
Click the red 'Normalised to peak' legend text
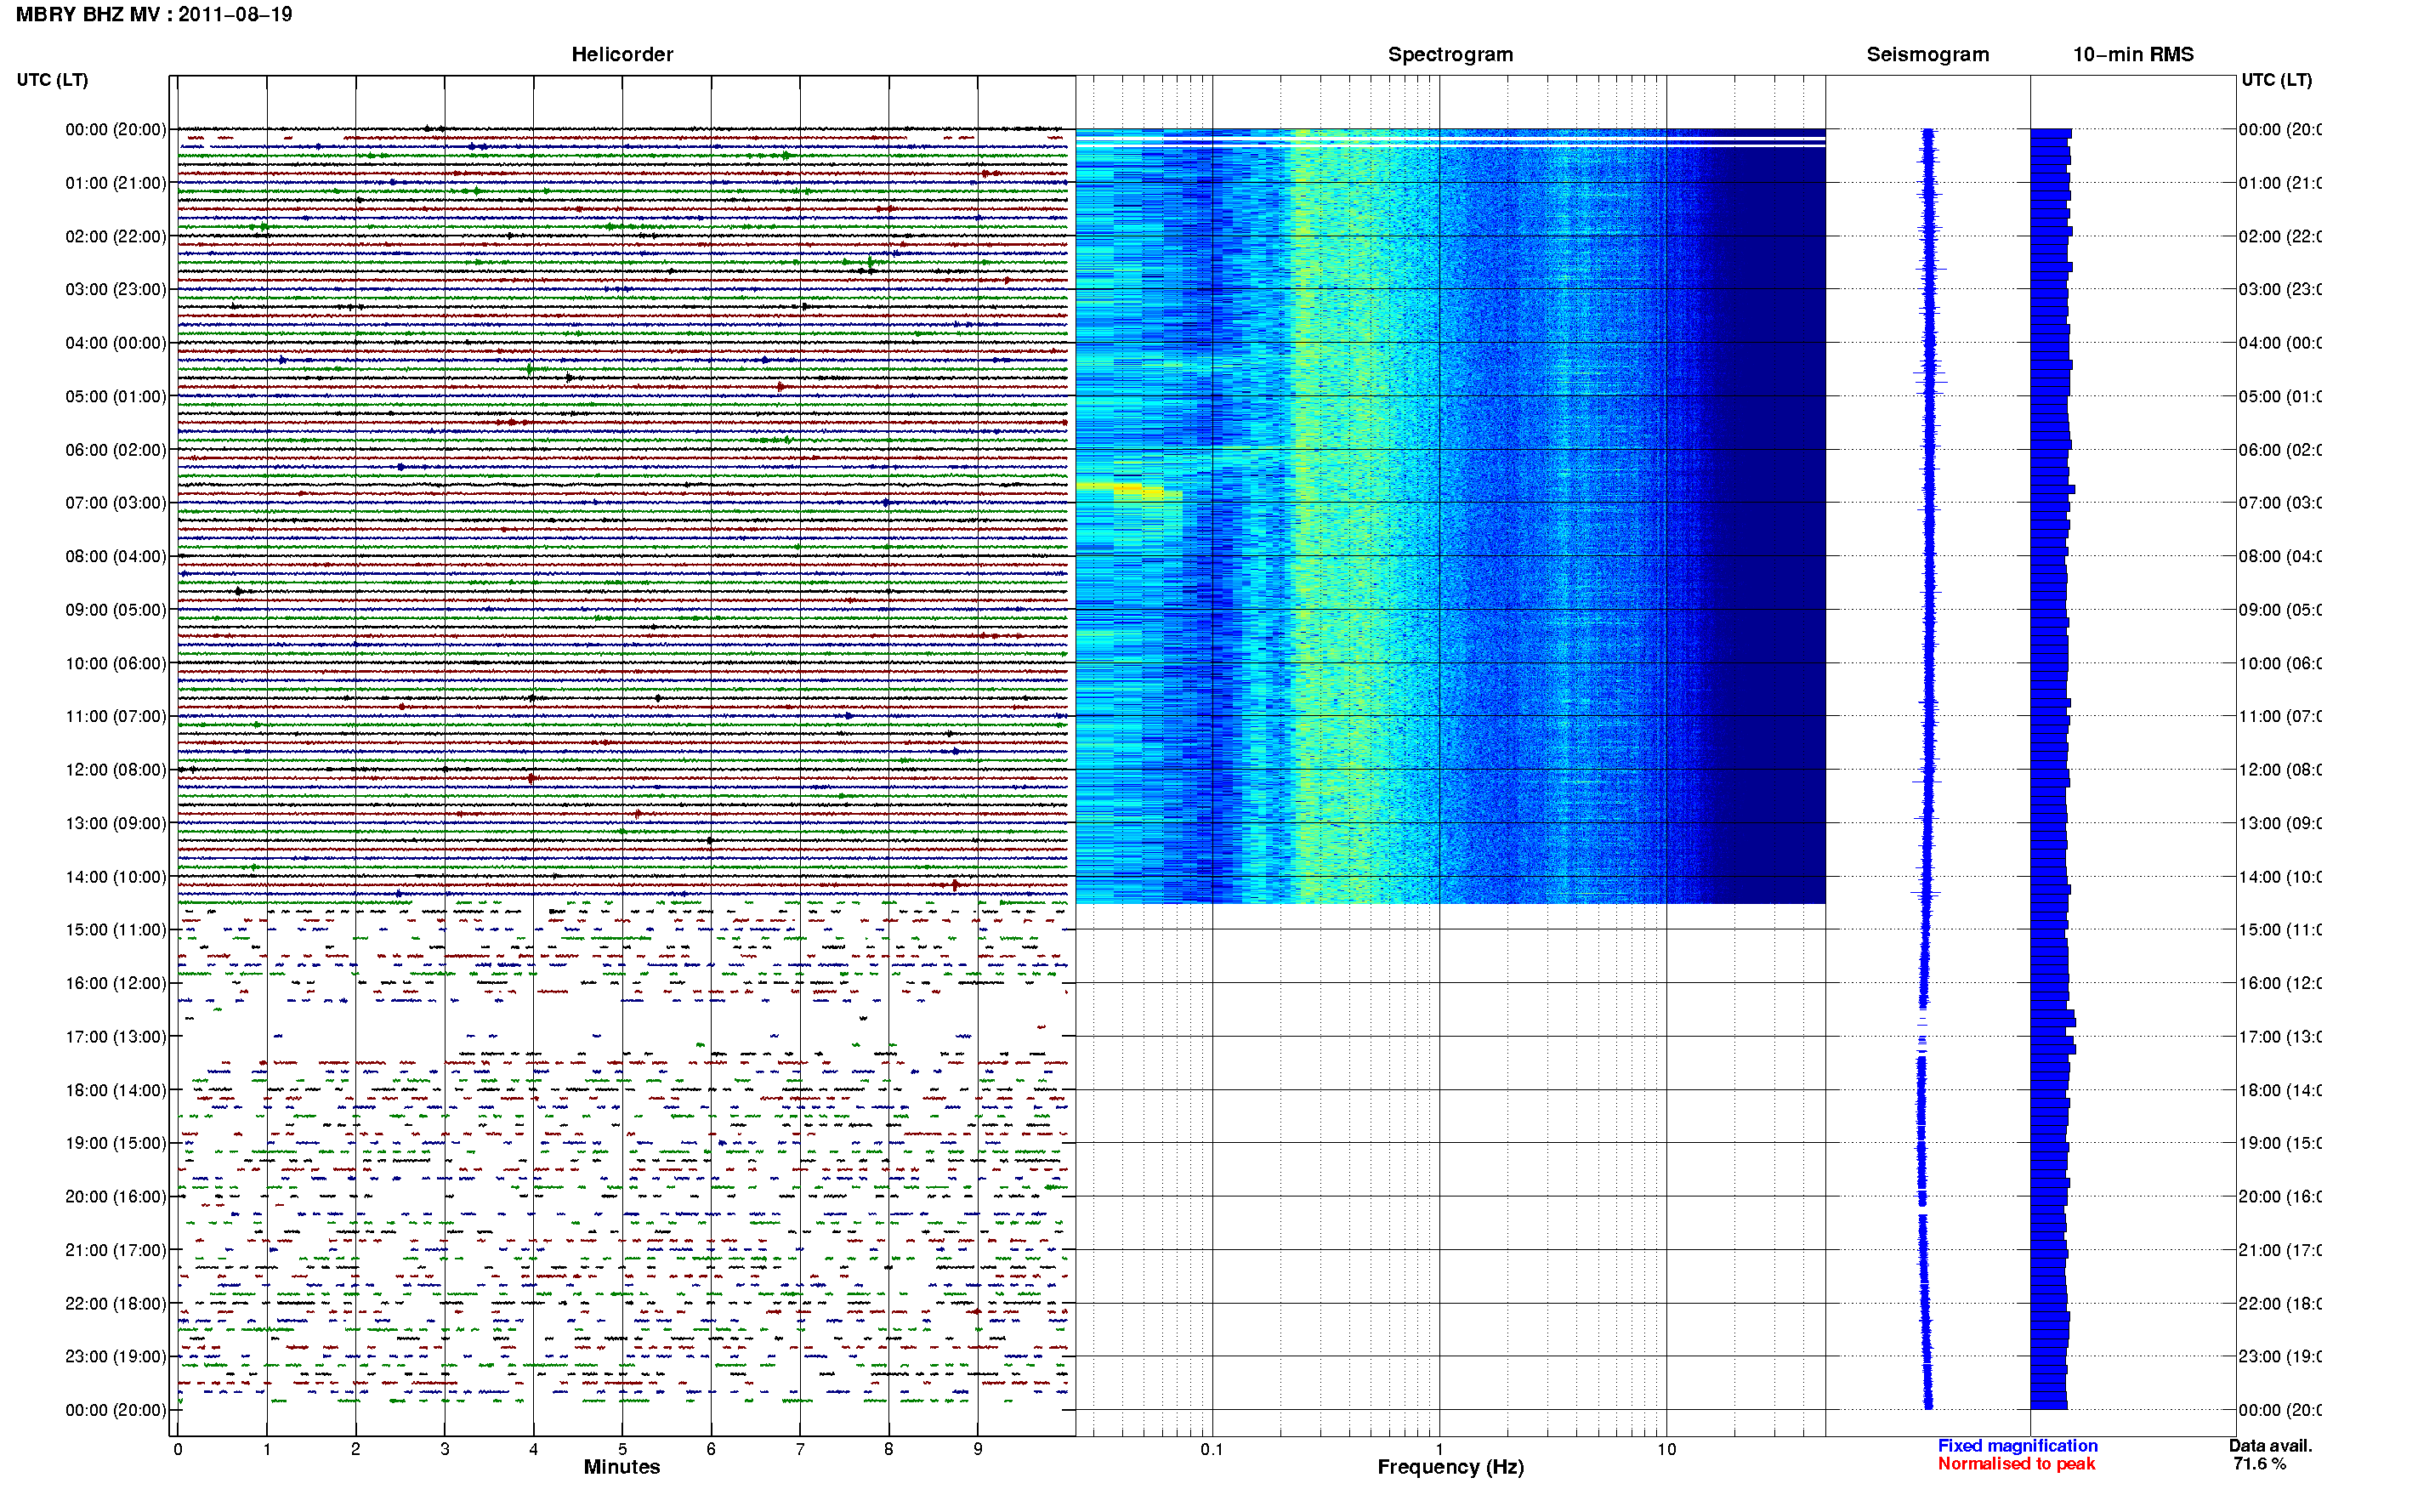tap(2016, 1464)
